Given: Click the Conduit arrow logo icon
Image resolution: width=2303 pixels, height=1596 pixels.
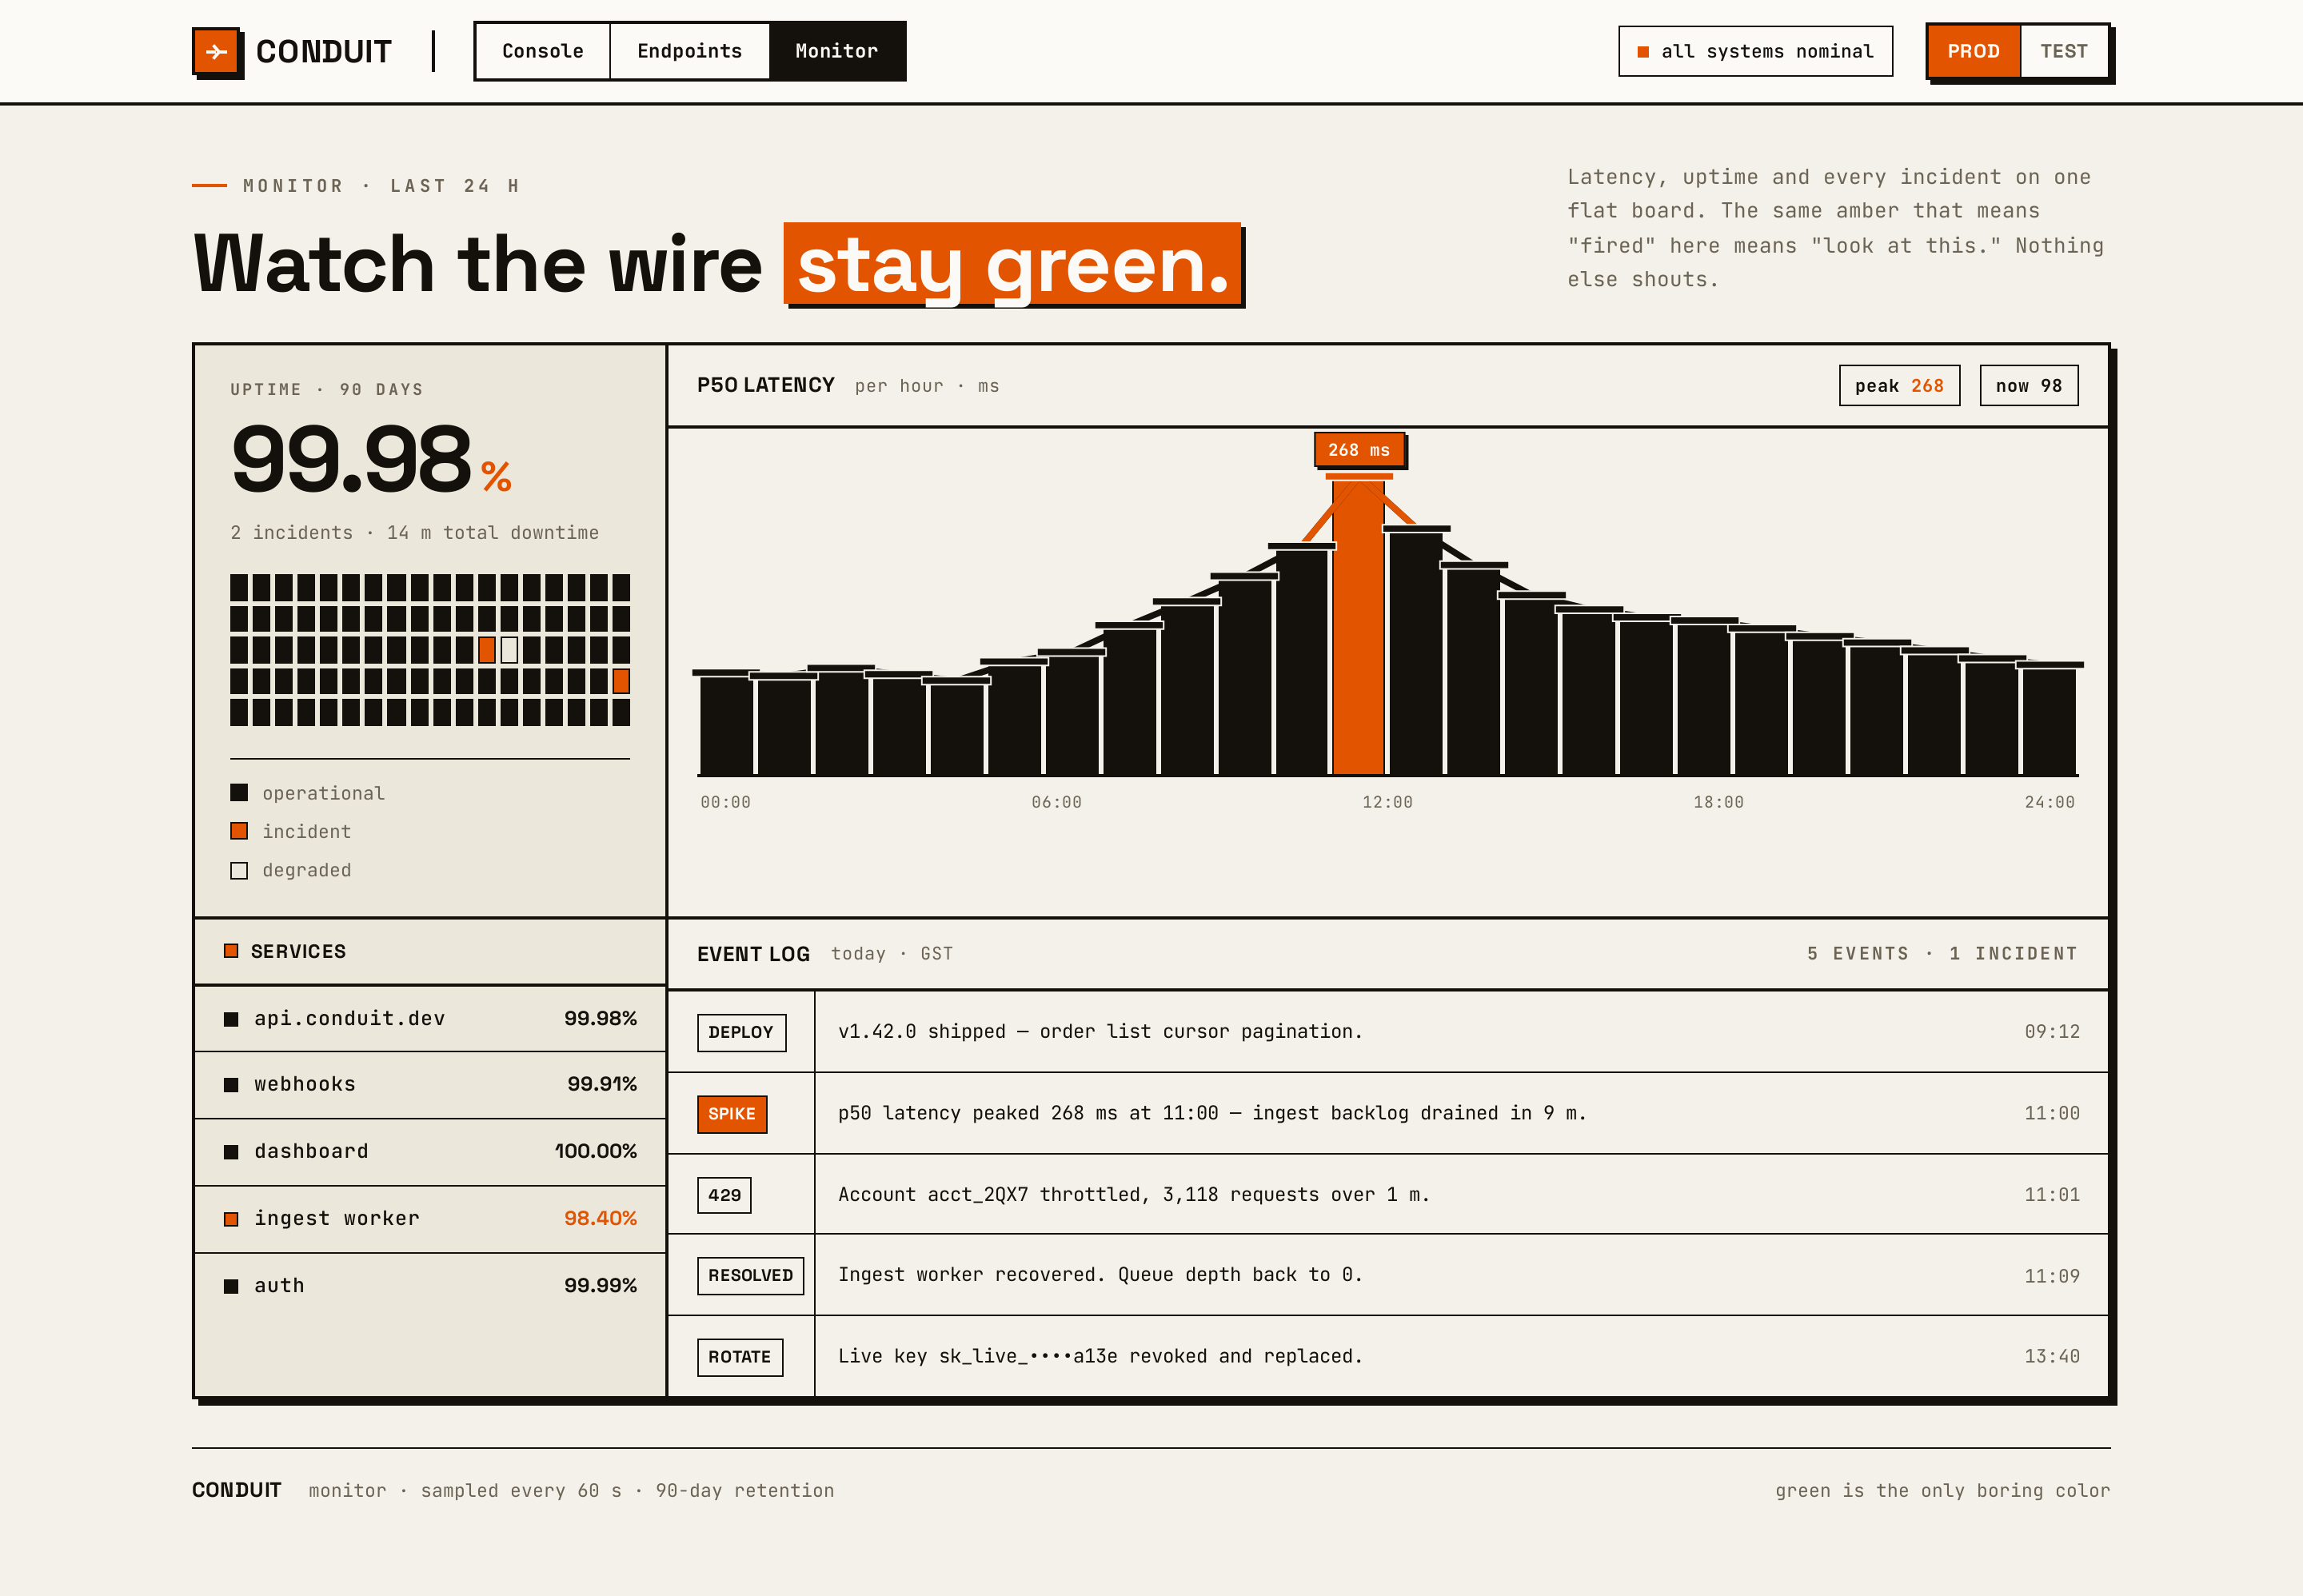Looking at the screenshot, I should pos(216,51).
